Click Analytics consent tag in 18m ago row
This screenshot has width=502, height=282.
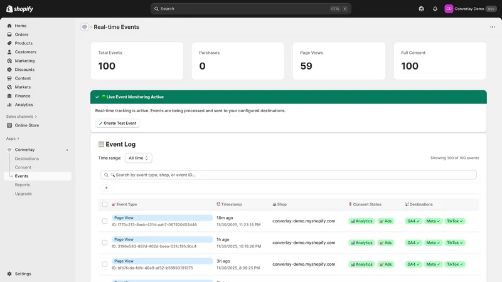tap(361, 221)
